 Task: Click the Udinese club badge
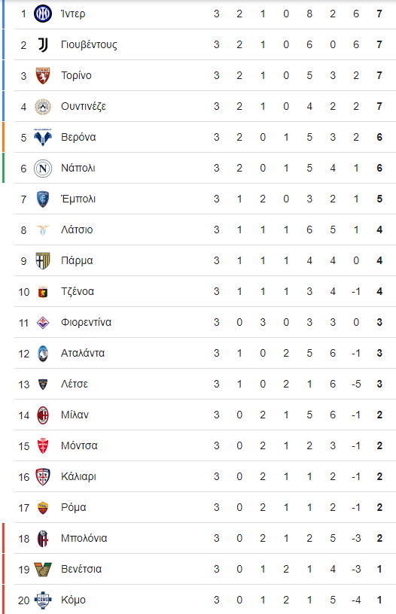pyautogui.click(x=43, y=107)
